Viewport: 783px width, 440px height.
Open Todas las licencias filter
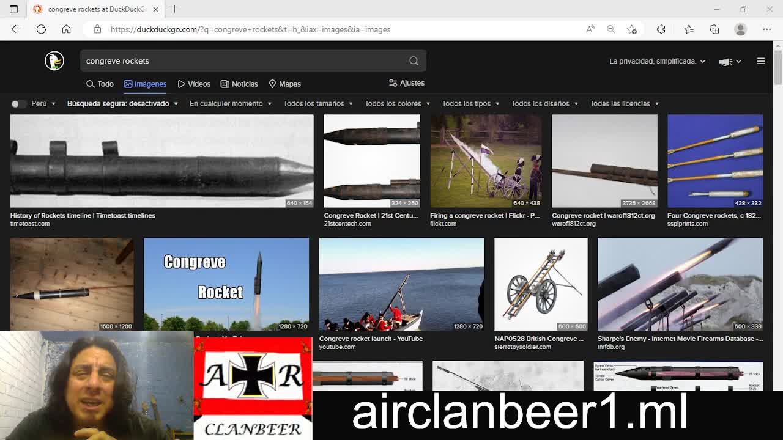[625, 104]
